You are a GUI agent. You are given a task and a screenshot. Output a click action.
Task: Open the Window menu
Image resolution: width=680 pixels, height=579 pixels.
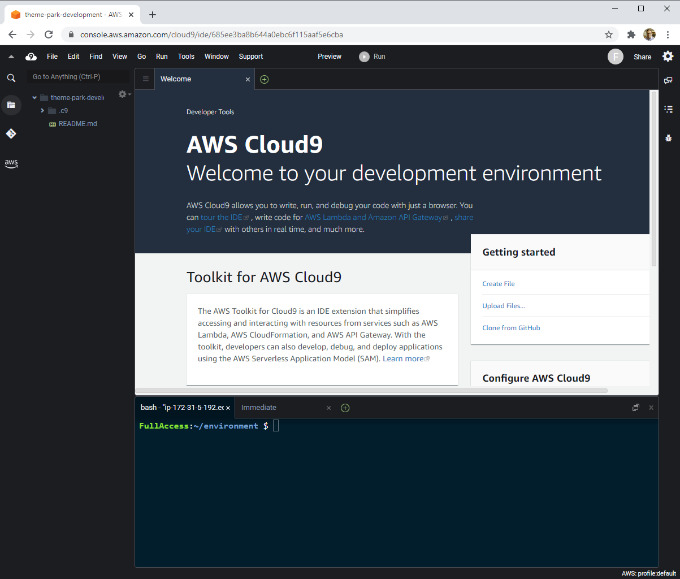(216, 57)
